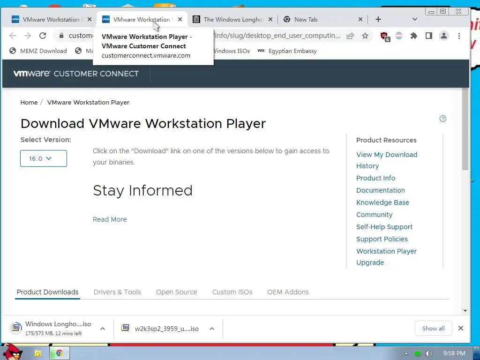Viewport: 480px width, 360px height.
Task: Open the MEMZ Download bookmark
Action: pos(38,51)
